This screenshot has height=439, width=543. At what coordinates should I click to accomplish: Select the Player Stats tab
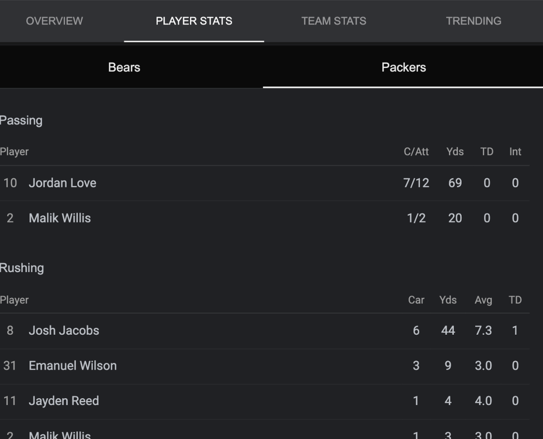[193, 21]
